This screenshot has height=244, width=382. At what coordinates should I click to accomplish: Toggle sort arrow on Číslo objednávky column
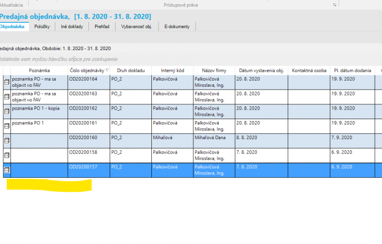point(107,71)
